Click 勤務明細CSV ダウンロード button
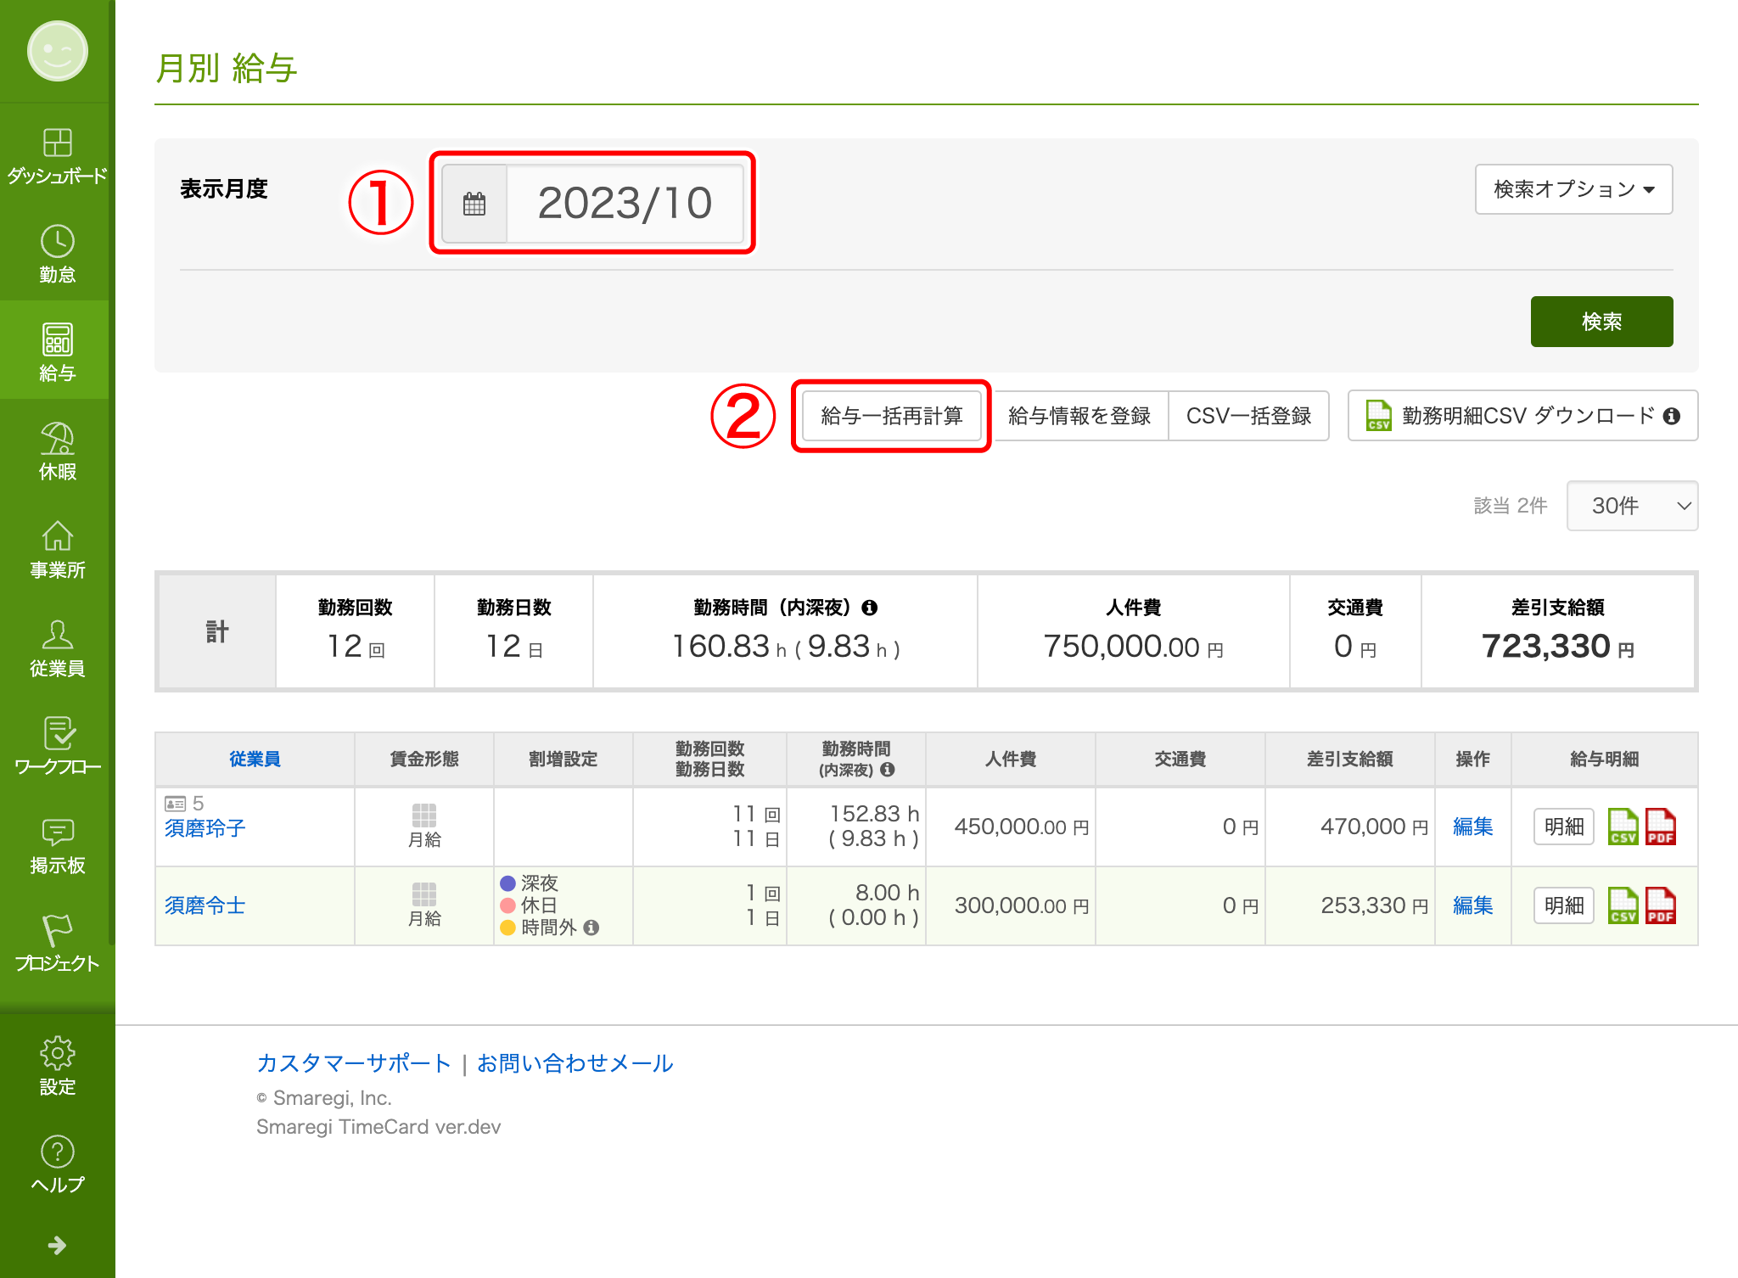Viewport: 1738px width, 1278px height. pyautogui.click(x=1522, y=416)
